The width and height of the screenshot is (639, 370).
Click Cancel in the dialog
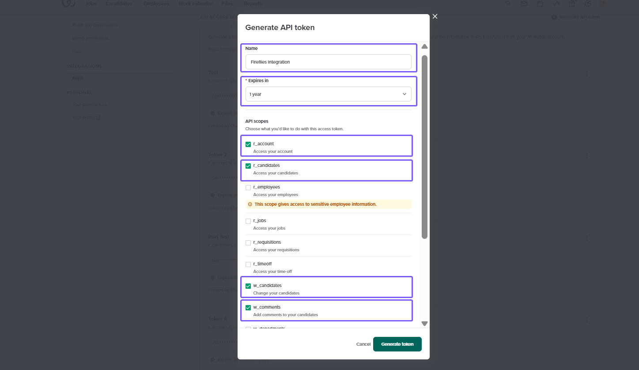tap(363, 344)
